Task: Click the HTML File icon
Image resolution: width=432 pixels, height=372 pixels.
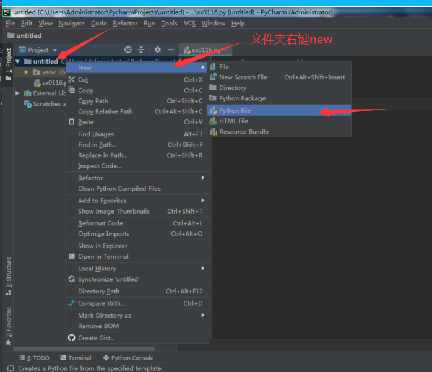Action: coord(213,121)
